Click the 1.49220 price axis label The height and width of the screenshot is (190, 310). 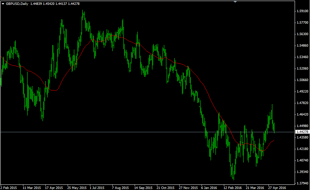pos(302,92)
